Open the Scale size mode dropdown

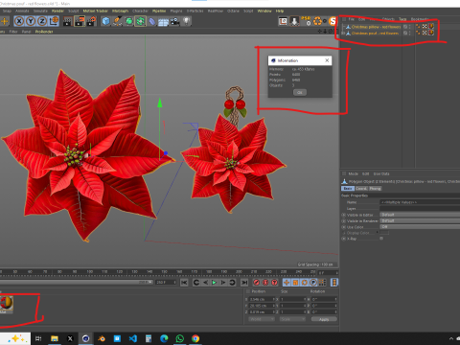[292, 319]
